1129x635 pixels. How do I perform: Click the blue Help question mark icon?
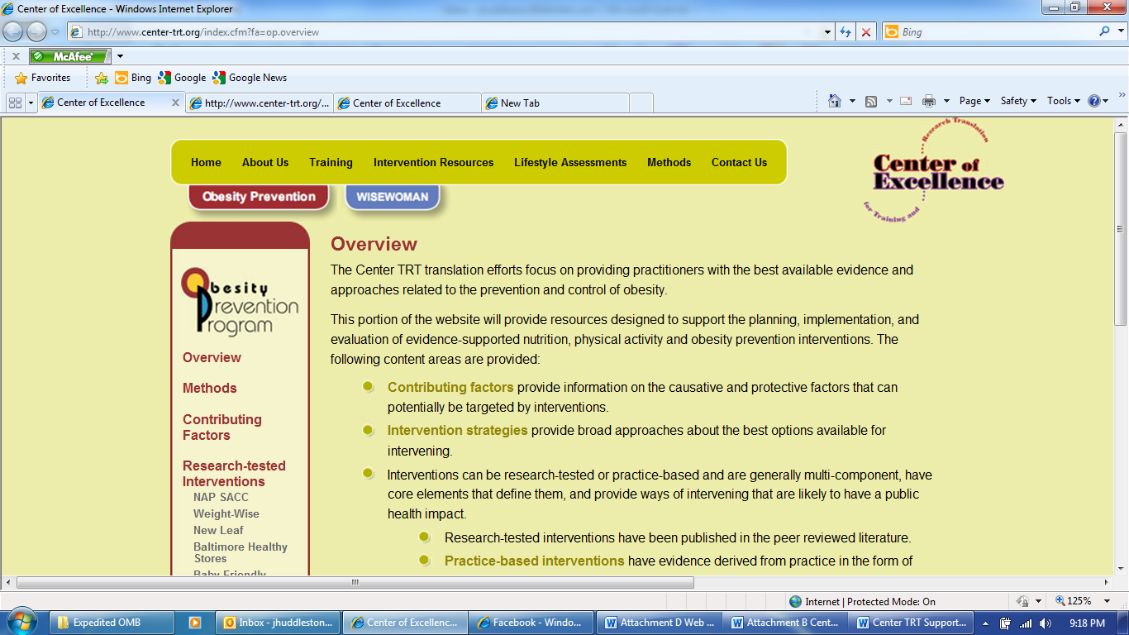(1094, 101)
